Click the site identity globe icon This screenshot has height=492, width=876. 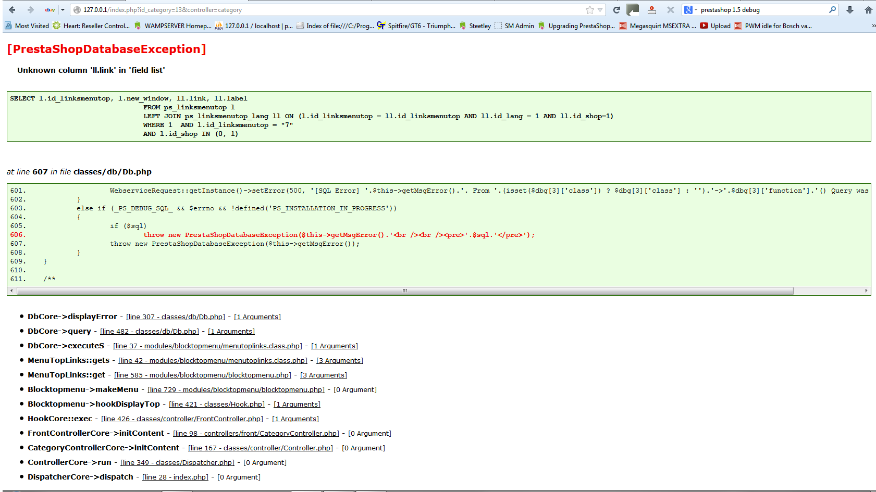click(77, 10)
